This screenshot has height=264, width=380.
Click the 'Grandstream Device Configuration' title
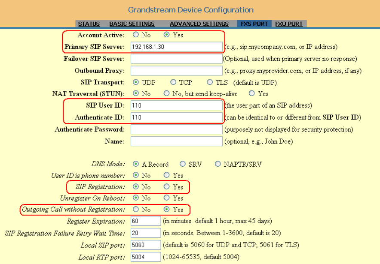click(x=191, y=10)
